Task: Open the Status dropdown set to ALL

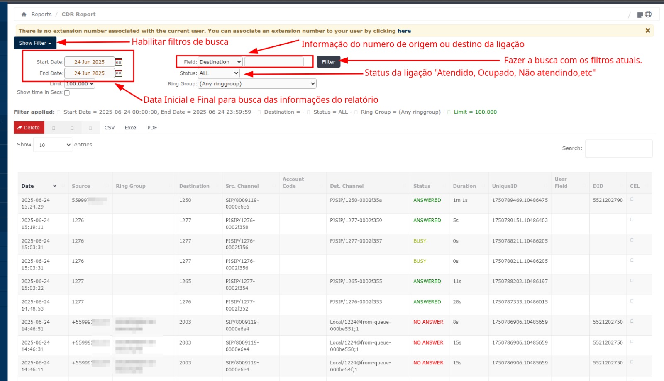Action: [x=219, y=73]
